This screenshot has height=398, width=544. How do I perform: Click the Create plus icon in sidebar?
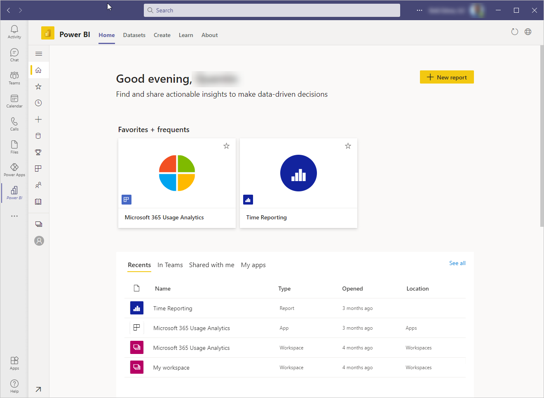coord(38,119)
